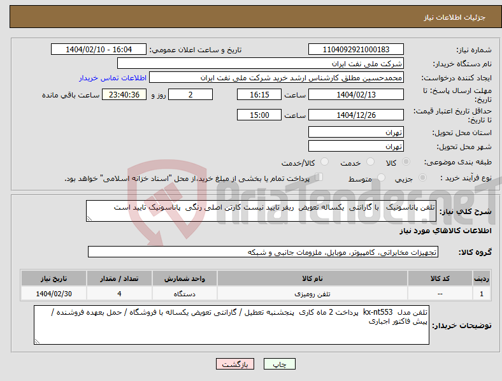
Task: Click the need date cell 1404/02/30
Action: coord(54,294)
